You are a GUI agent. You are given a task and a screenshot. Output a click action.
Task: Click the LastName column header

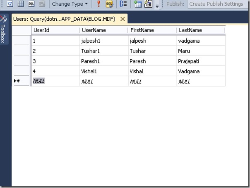point(201,30)
